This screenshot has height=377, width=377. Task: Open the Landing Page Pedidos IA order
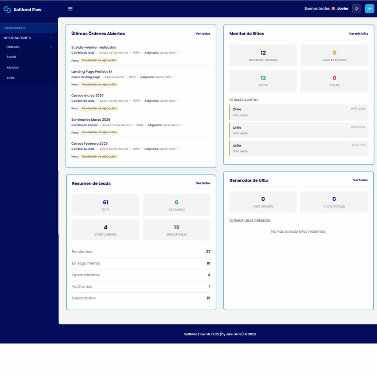(92, 71)
